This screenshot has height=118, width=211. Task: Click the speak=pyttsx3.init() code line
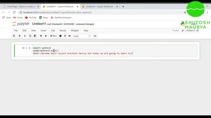pos(46,51)
